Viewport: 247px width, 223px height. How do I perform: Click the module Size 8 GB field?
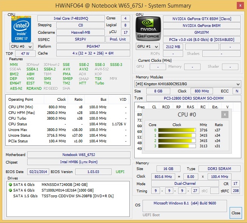pos(158,91)
